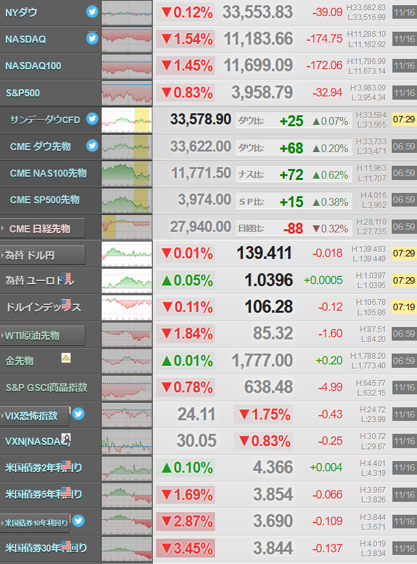Click the US flag icon on 米国債券30年利回り
Screen dimensions: 417x564
(66, 545)
